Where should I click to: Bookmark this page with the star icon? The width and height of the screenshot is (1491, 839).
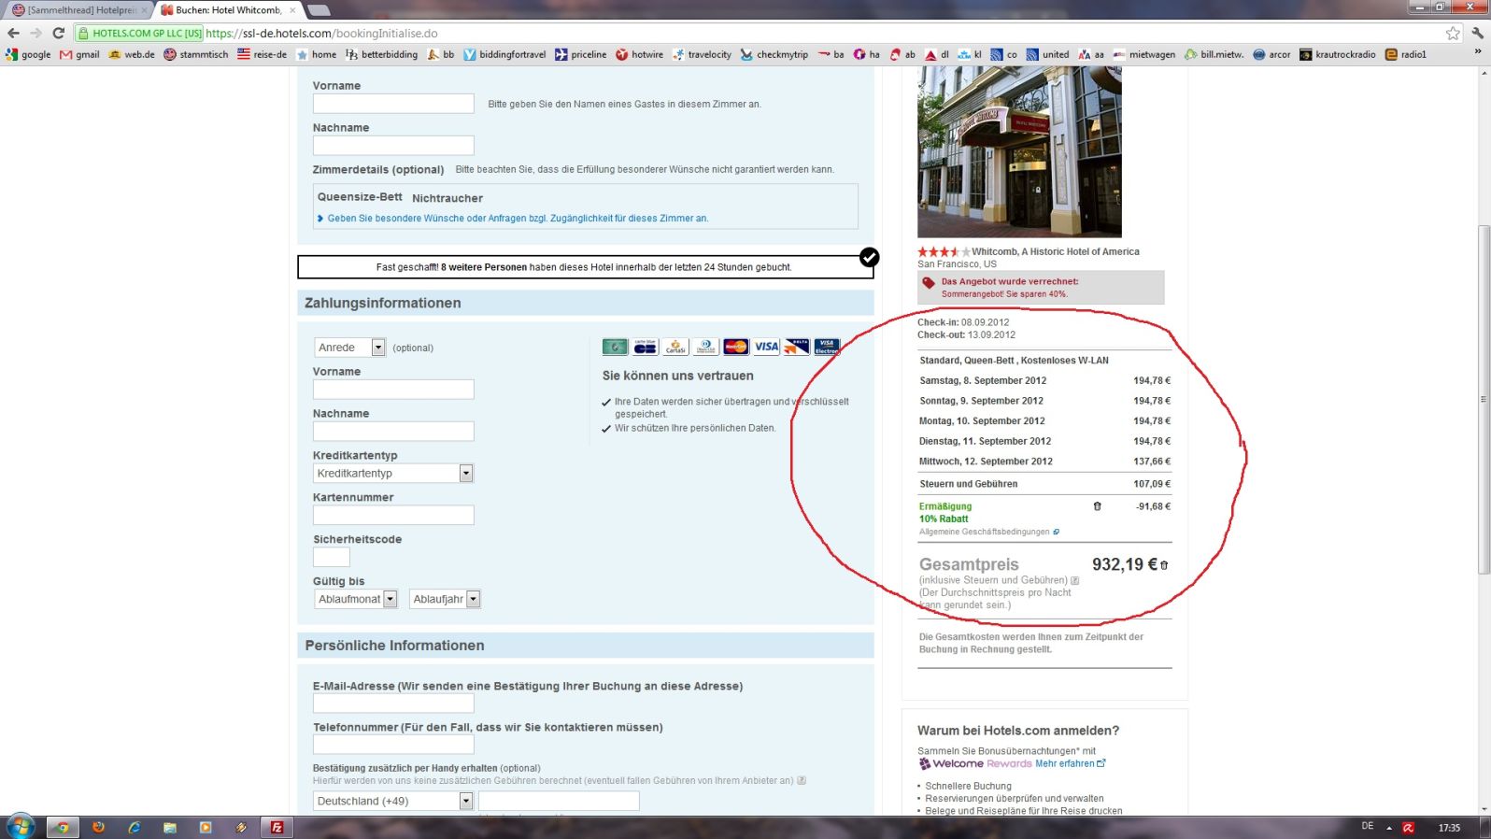click(x=1453, y=33)
